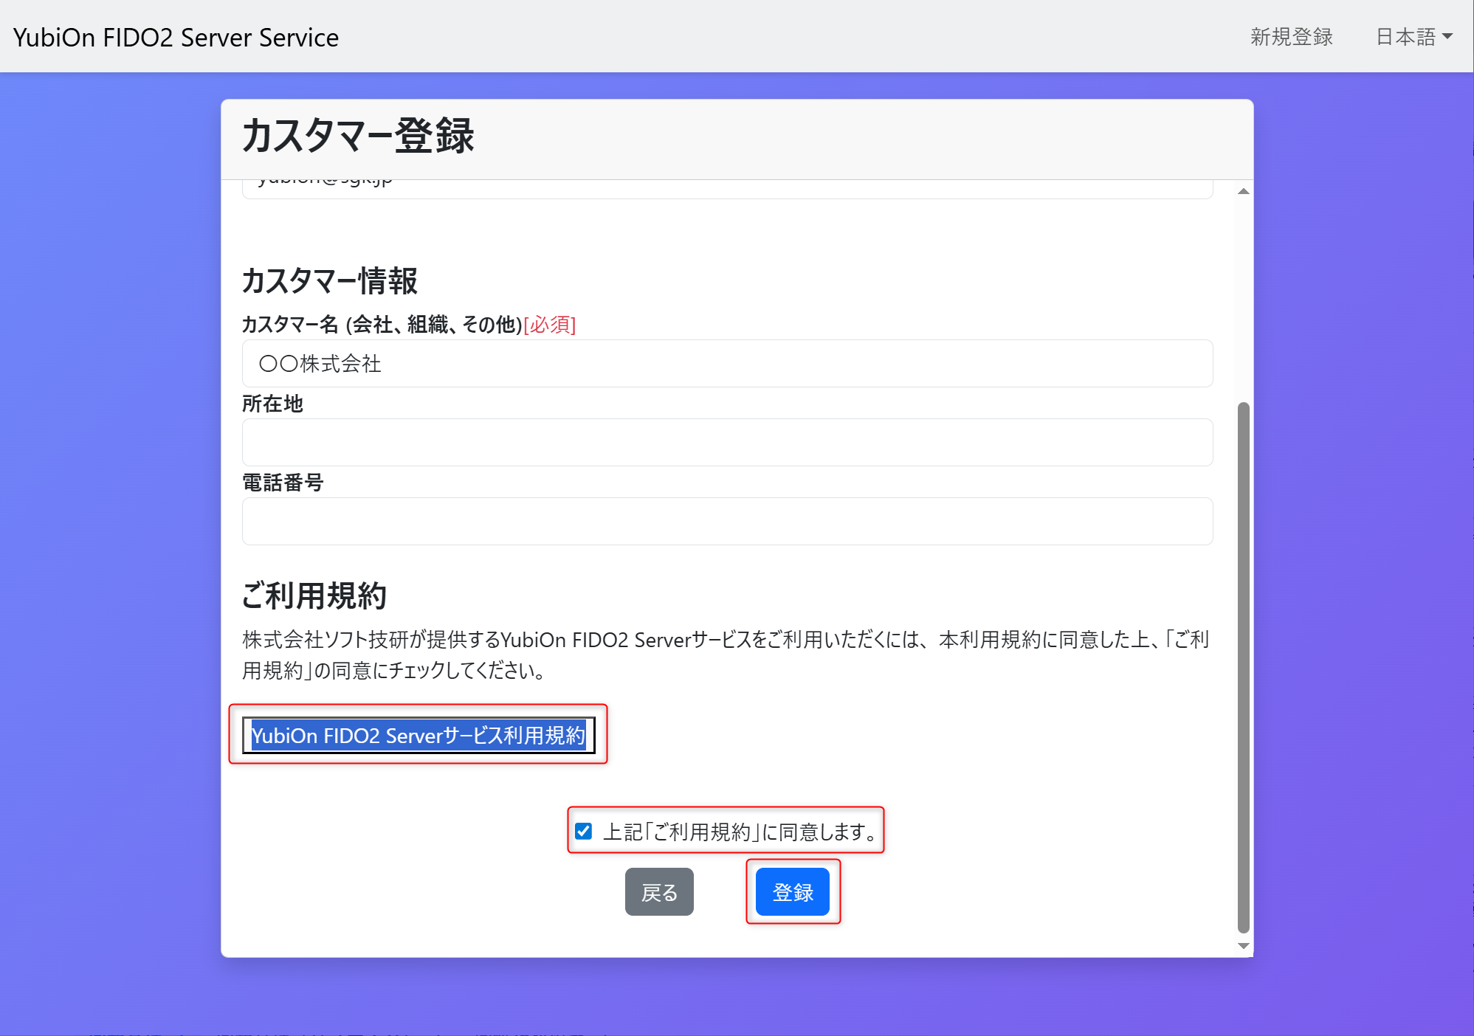The image size is (1474, 1036).
Task: Click the カスタマー情報 section heading
Action: pyautogui.click(x=330, y=280)
